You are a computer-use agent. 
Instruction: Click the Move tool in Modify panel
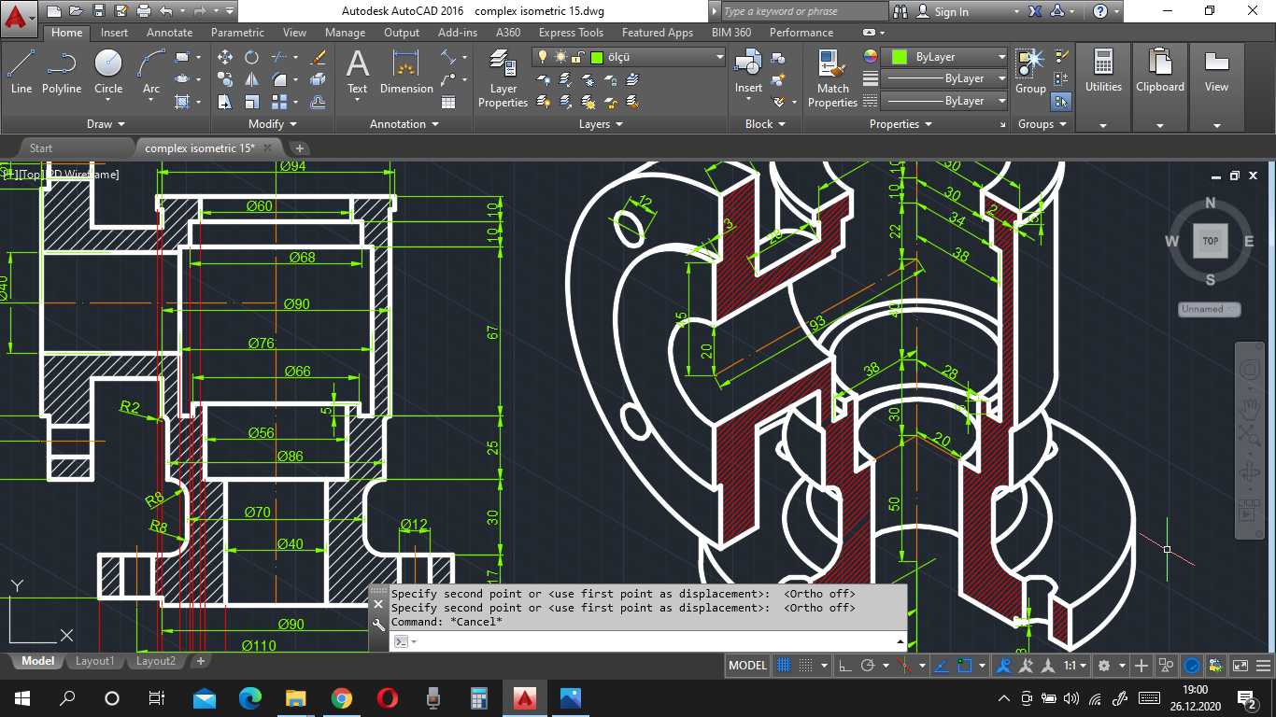click(225, 57)
